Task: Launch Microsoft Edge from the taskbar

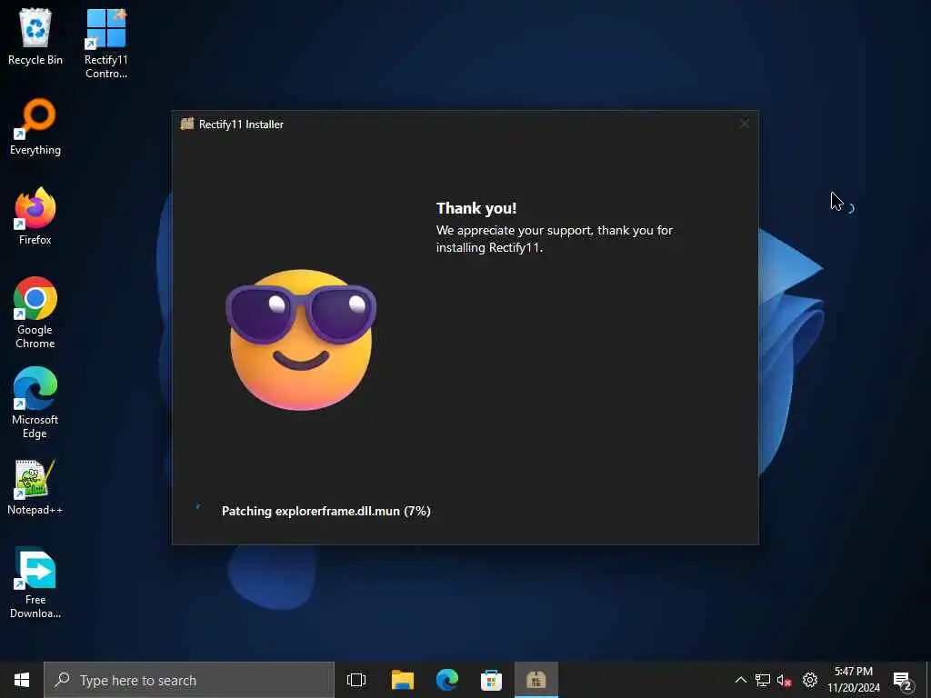Action: 447,680
